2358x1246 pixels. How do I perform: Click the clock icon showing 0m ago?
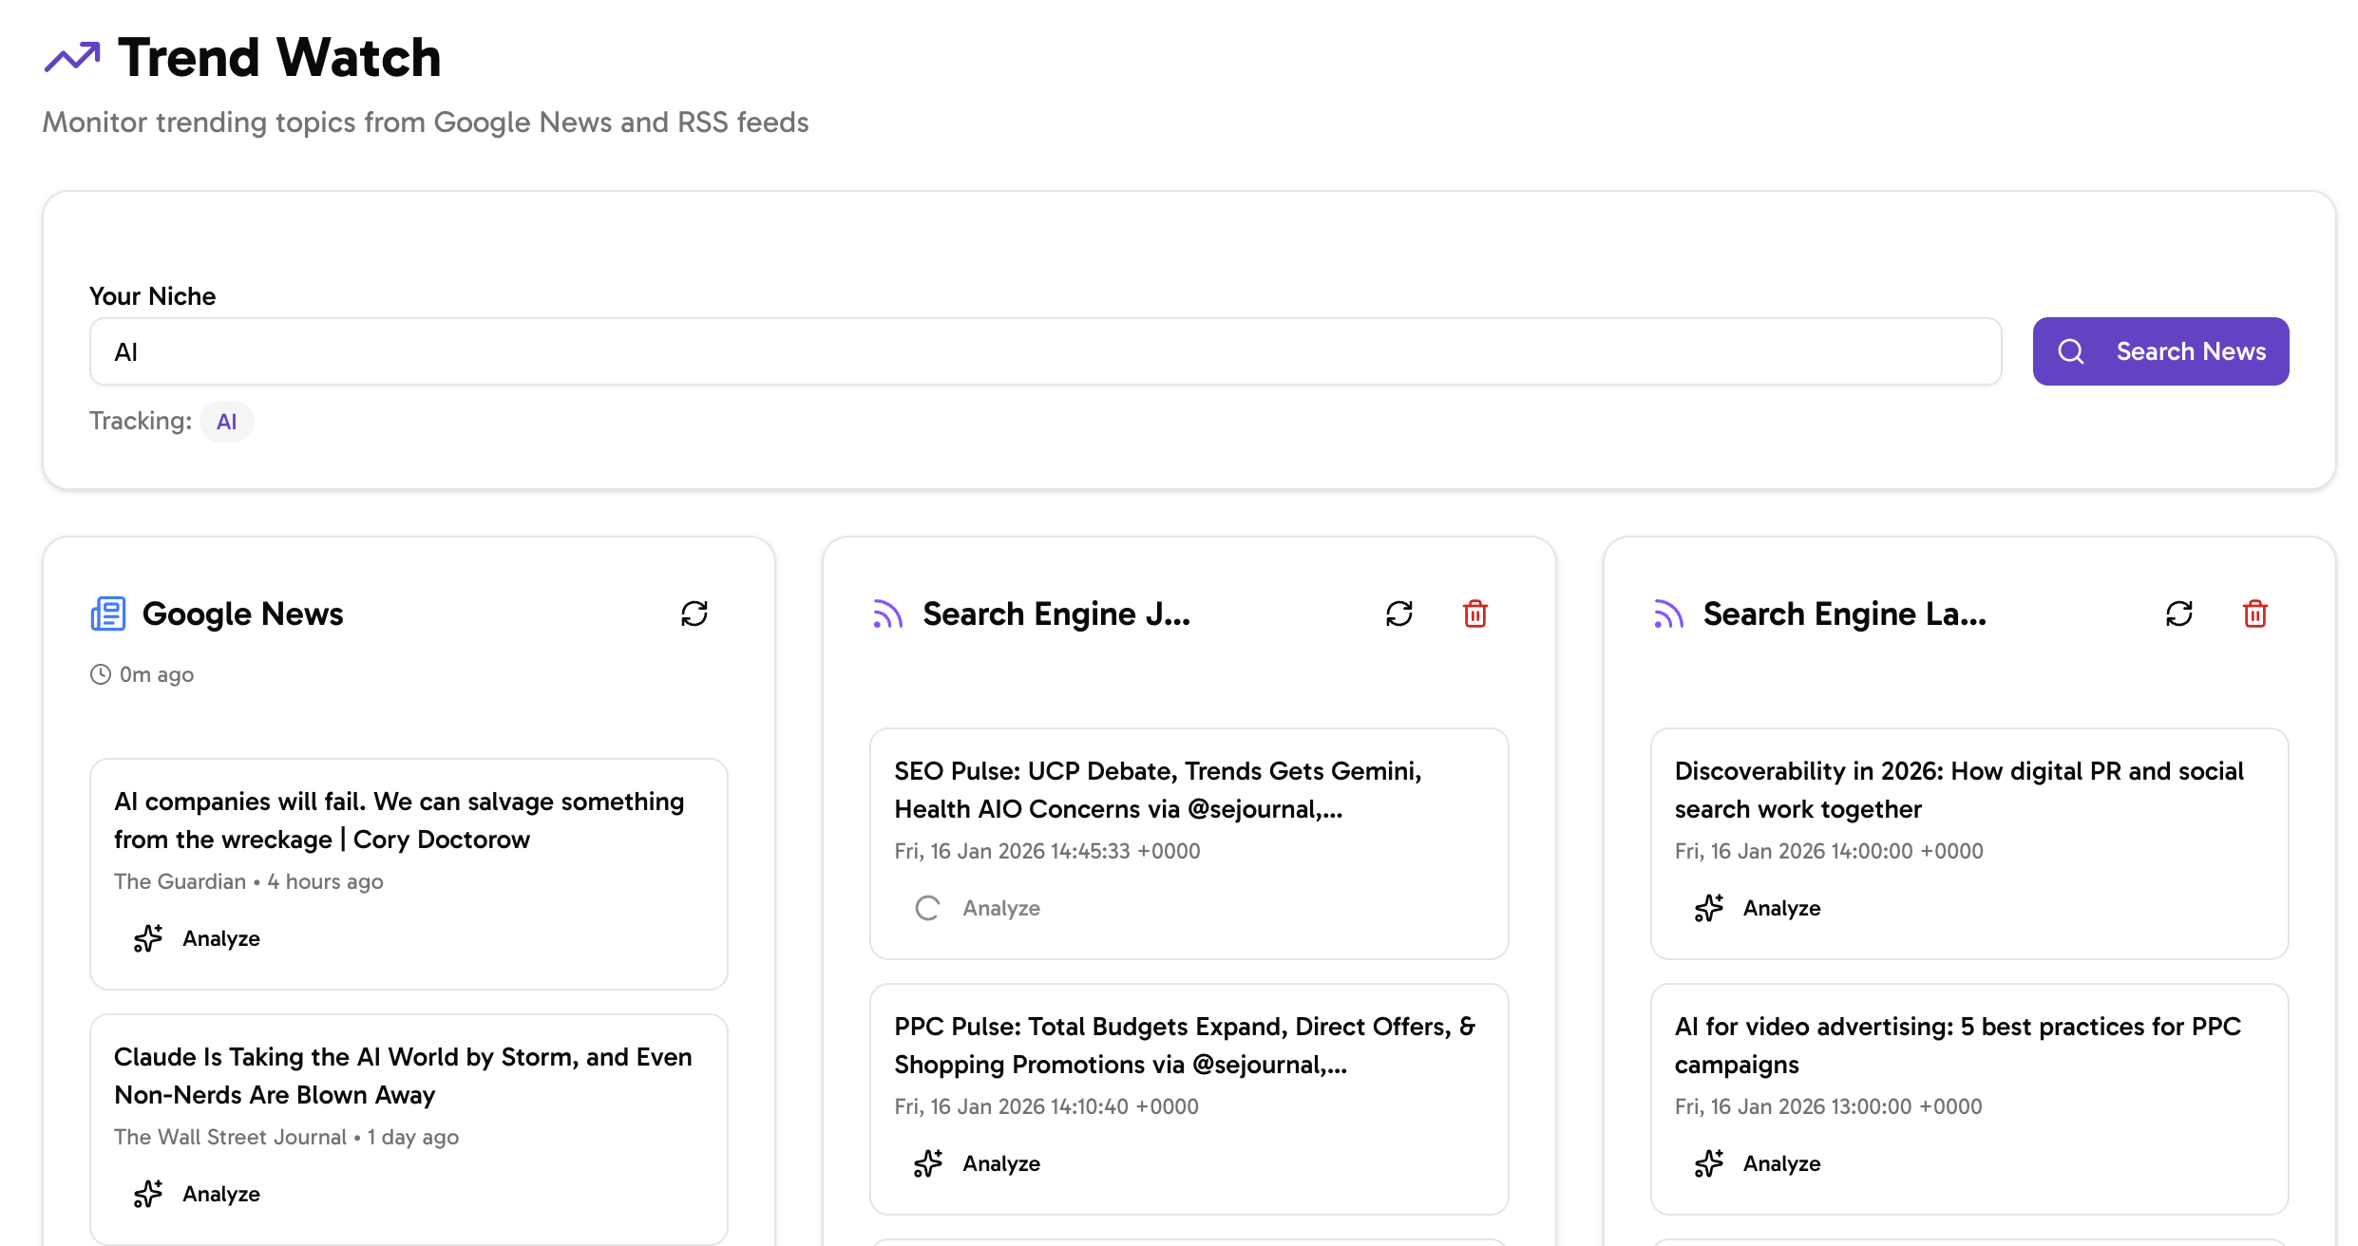coord(100,674)
